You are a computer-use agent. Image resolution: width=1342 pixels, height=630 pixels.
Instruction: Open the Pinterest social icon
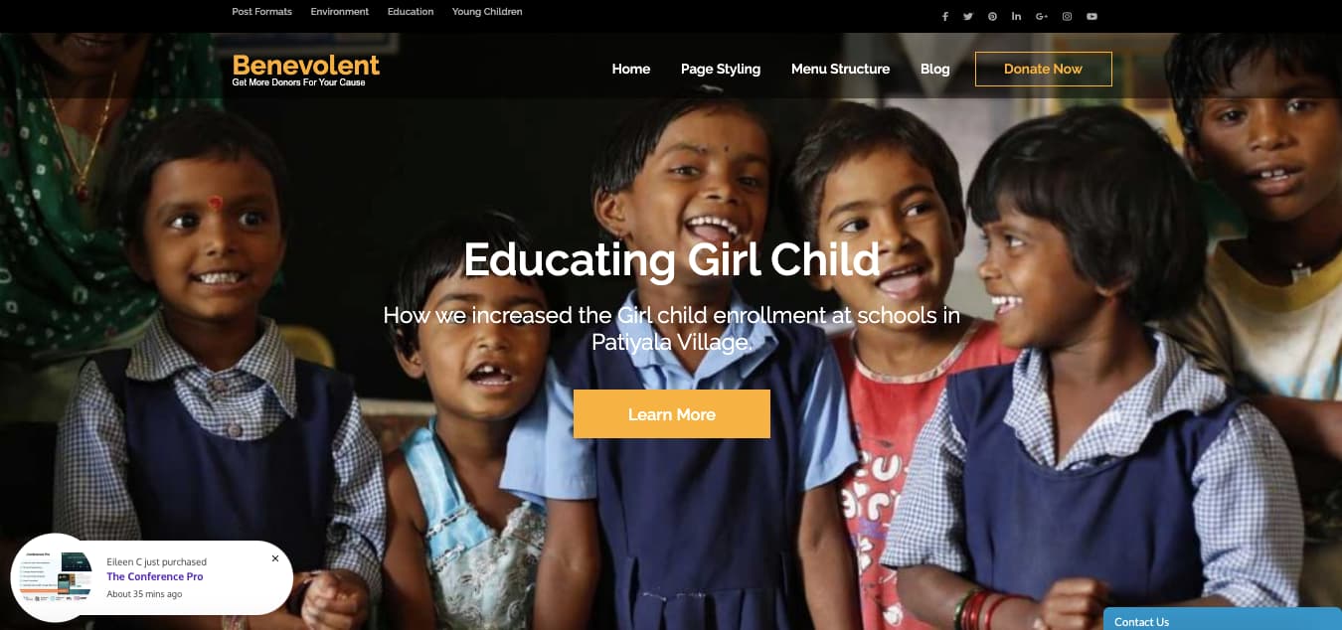992,16
